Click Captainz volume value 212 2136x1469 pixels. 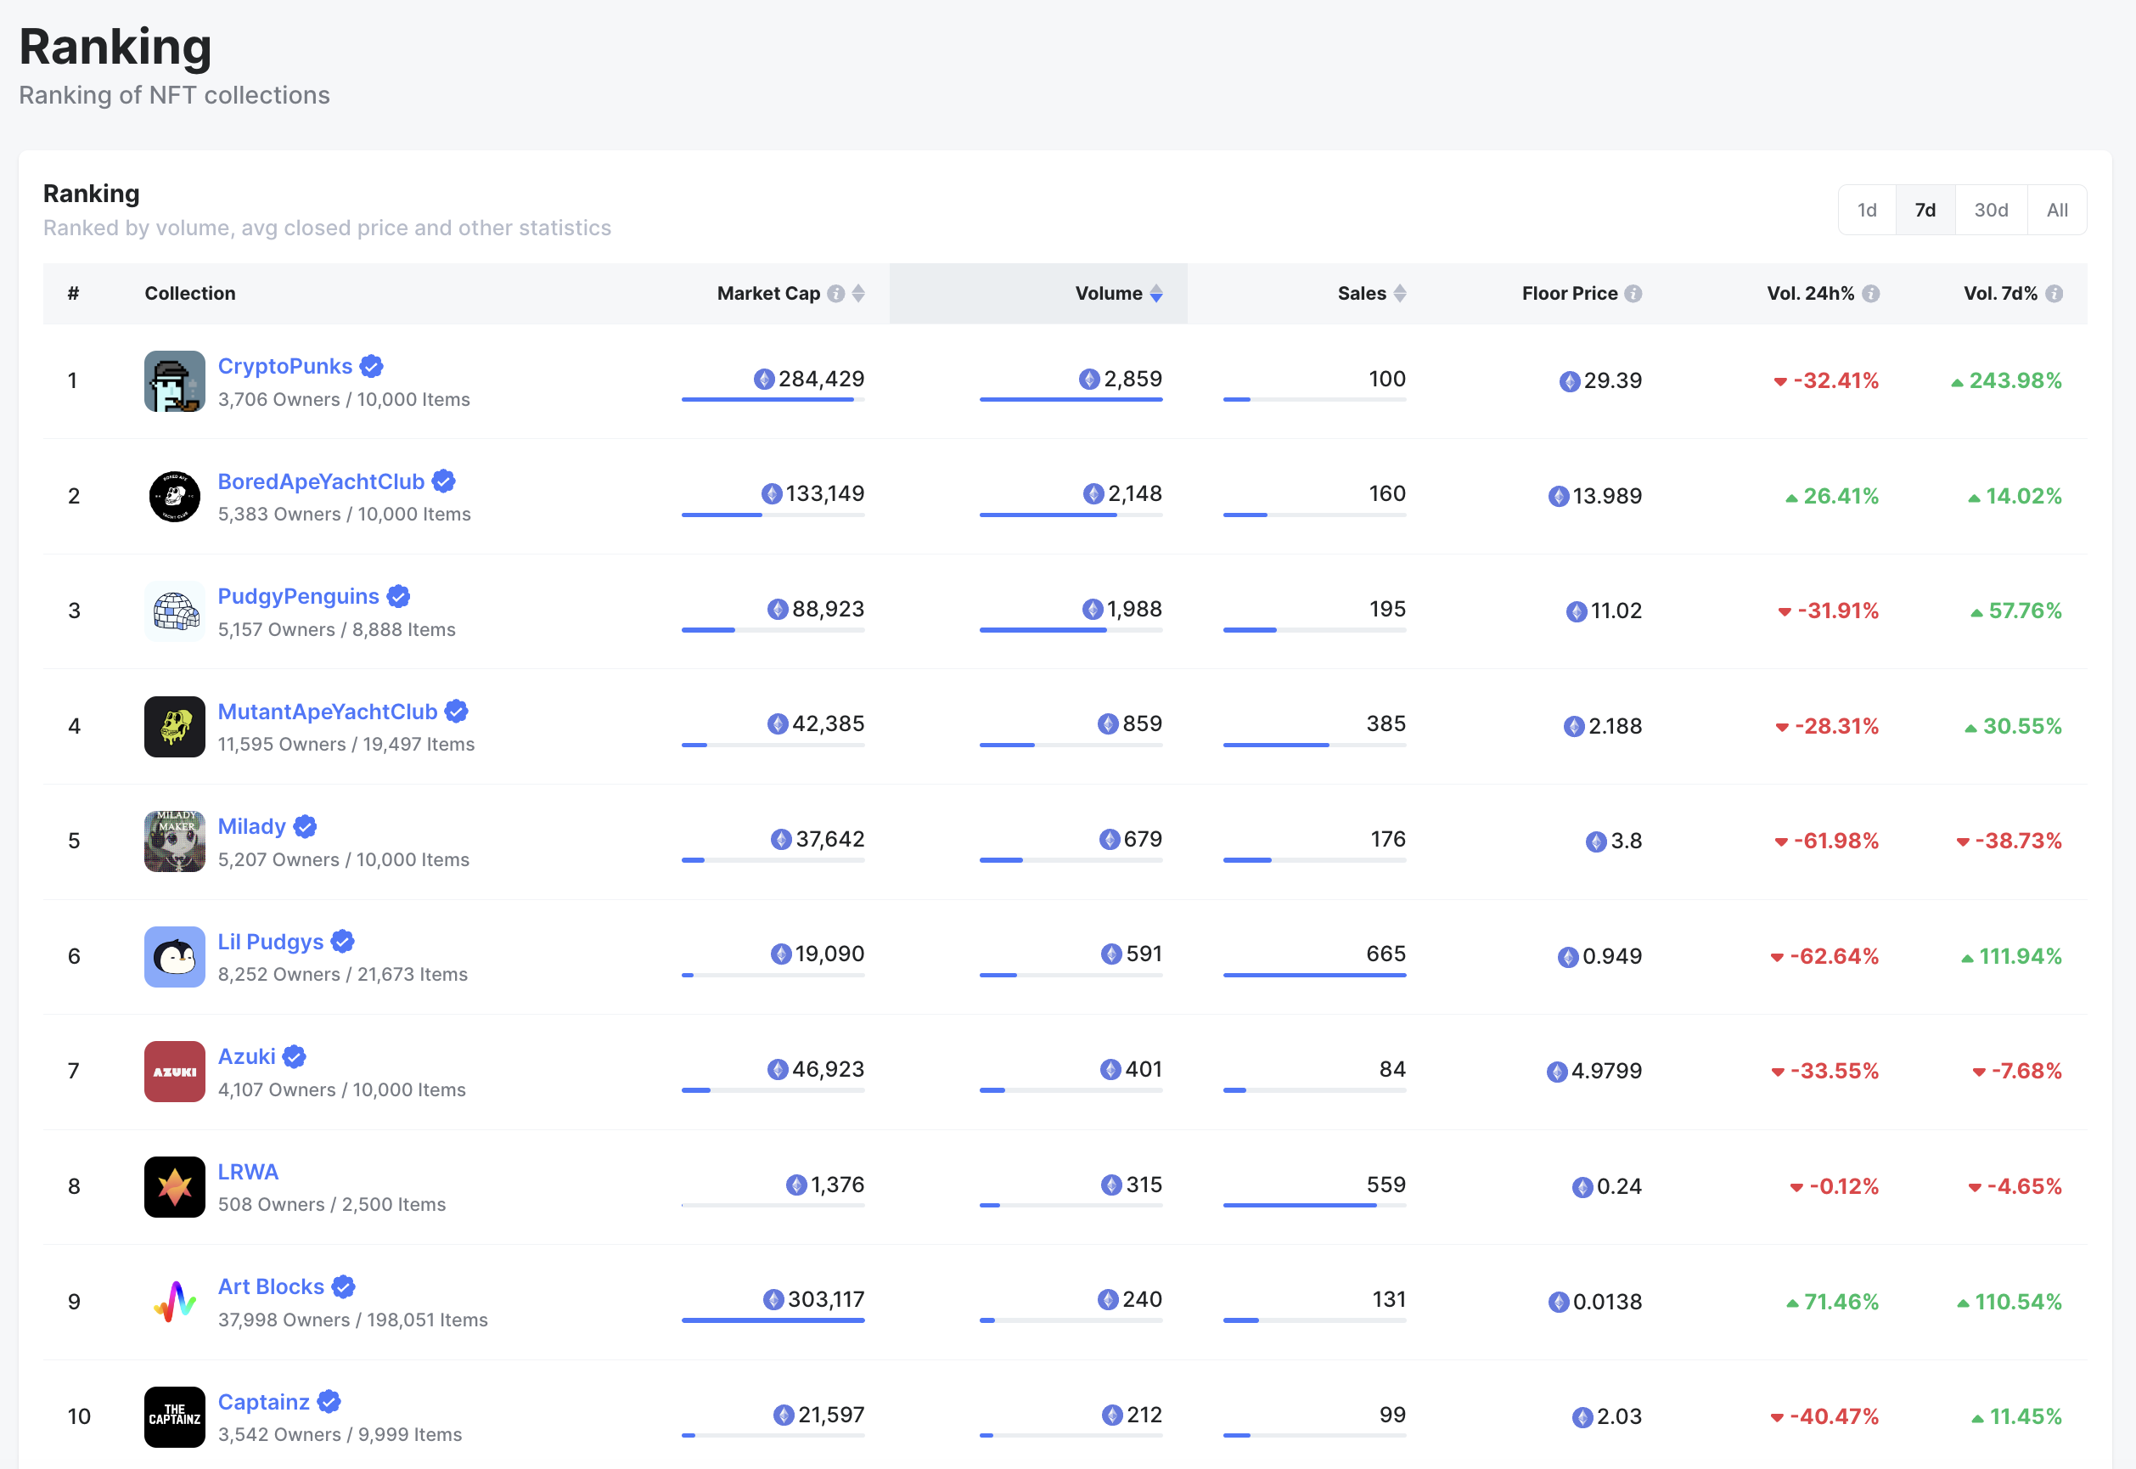click(x=1144, y=1415)
